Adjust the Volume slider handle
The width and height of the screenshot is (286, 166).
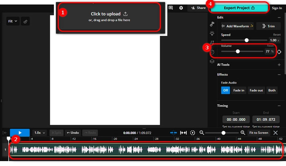point(238,51)
